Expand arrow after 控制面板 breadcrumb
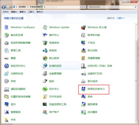Screen dimensions: 139x125 click(x=28, y=7)
